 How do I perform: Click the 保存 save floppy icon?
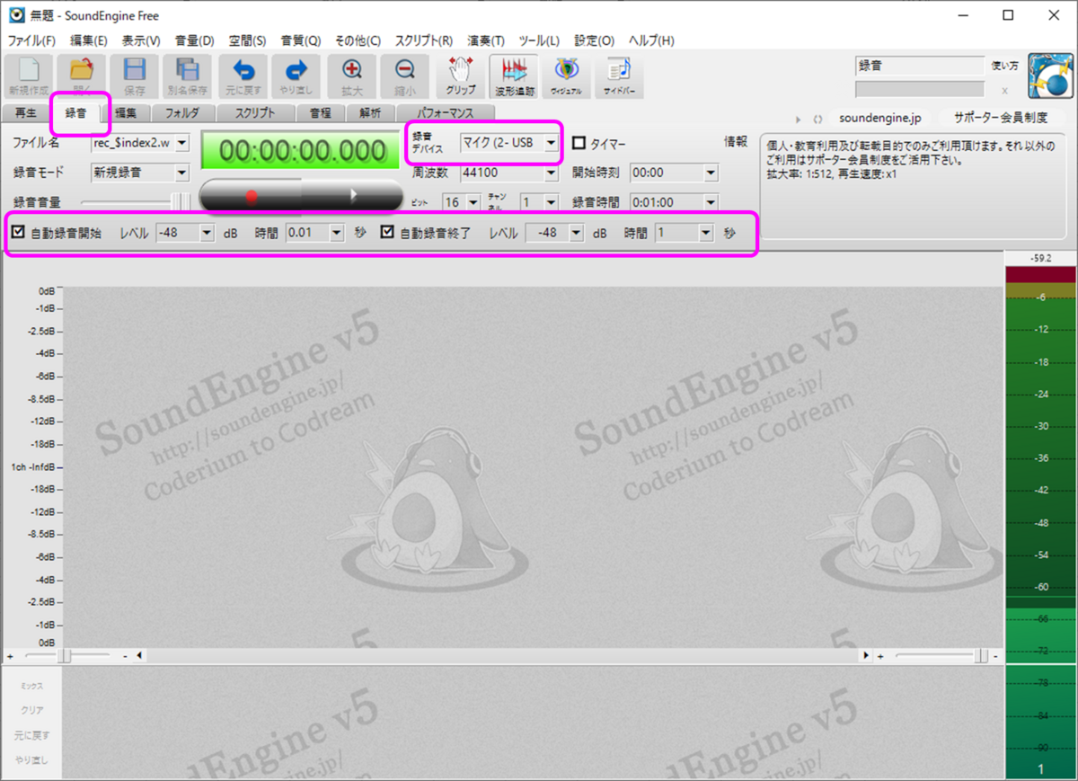[135, 75]
